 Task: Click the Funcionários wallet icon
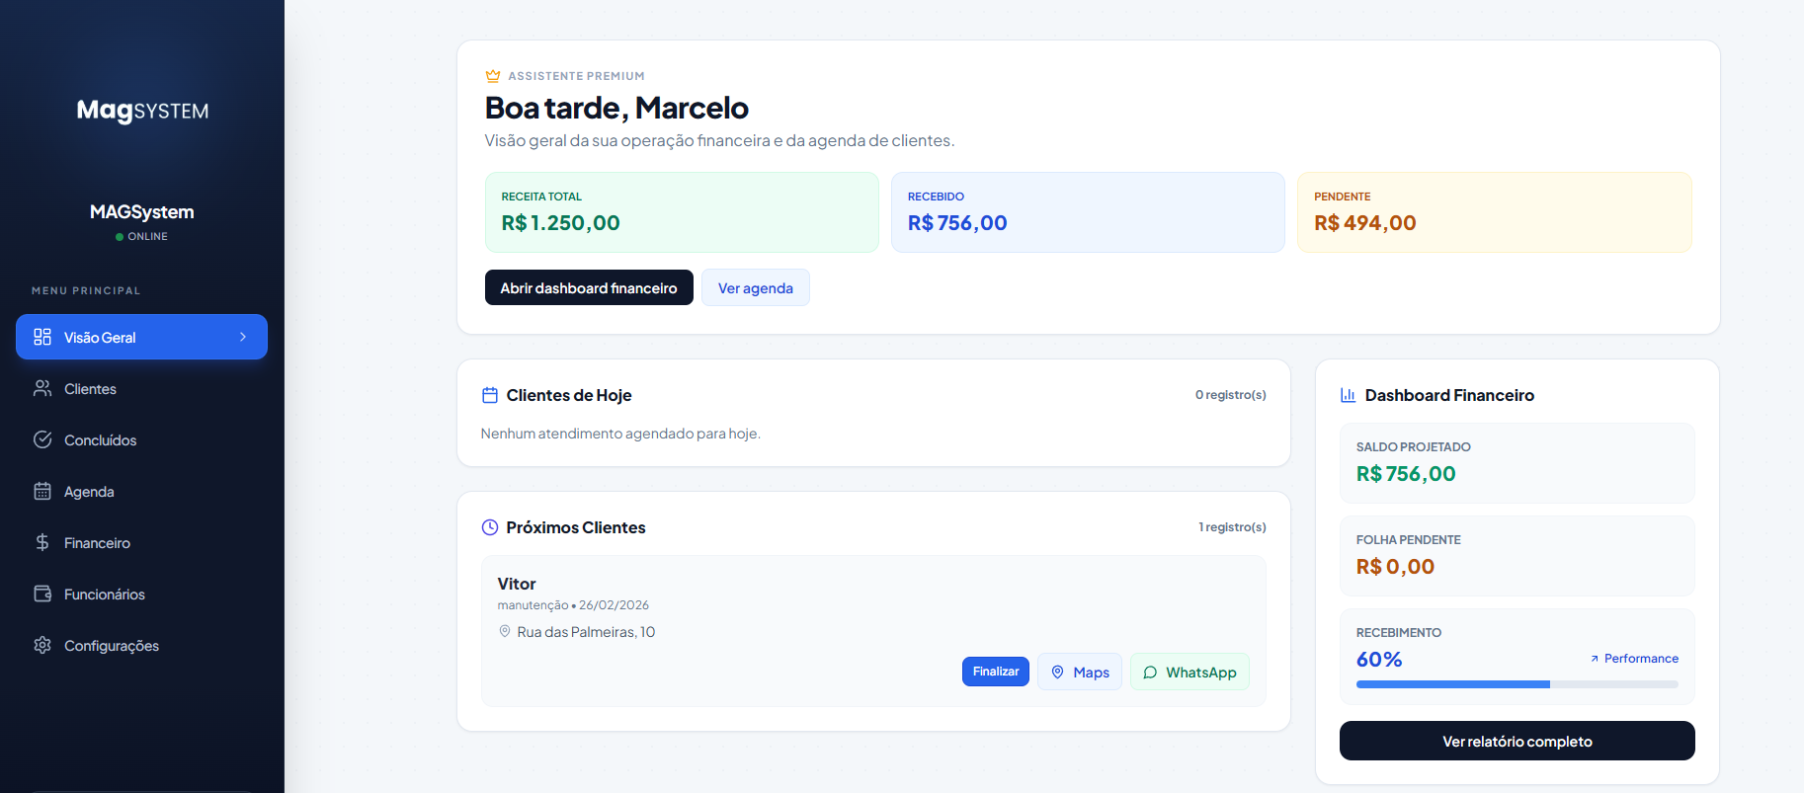[x=42, y=594]
